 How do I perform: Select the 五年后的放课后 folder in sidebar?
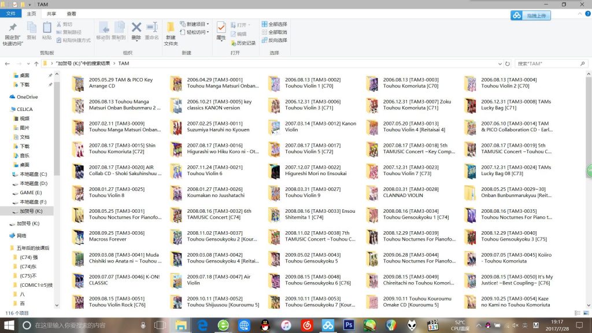[x=33, y=248]
